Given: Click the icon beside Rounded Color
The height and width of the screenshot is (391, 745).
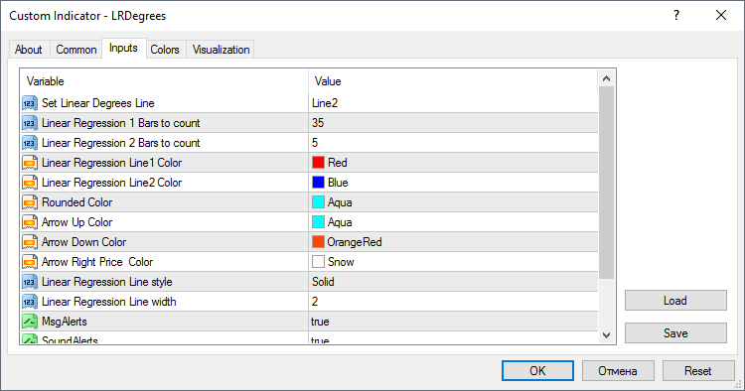Looking at the screenshot, I should [30, 202].
